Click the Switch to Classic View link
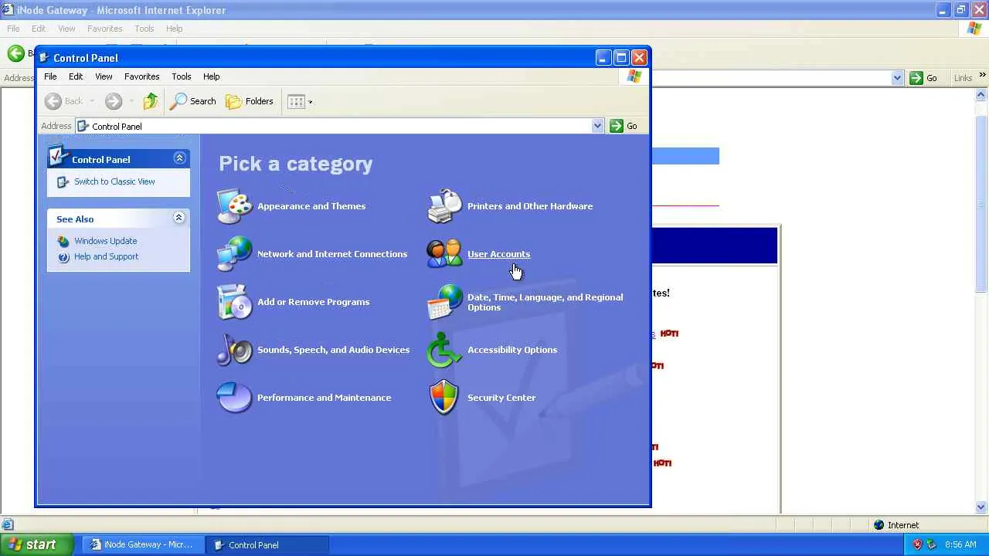This screenshot has height=556, width=989. (114, 181)
